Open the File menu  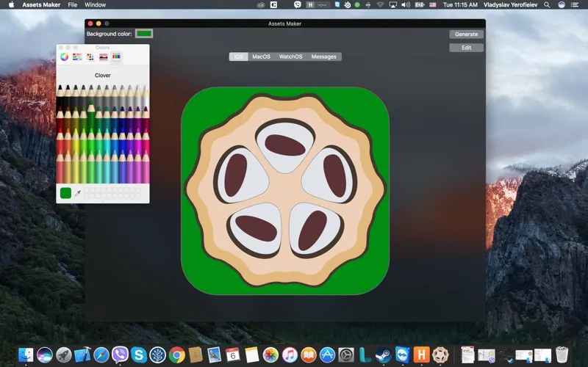click(x=72, y=4)
